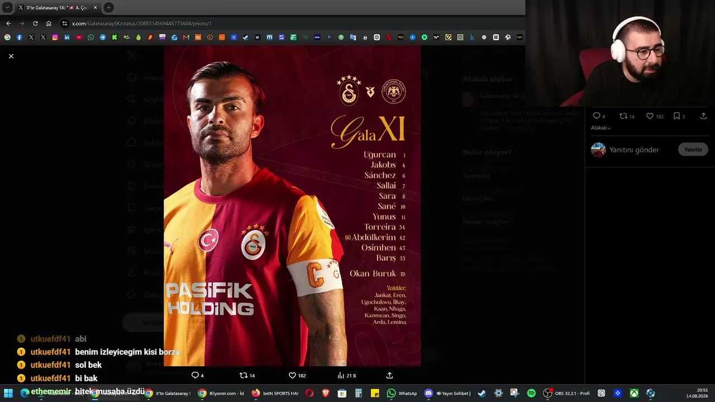View site information for x.com
The image size is (715, 402).
point(65,23)
